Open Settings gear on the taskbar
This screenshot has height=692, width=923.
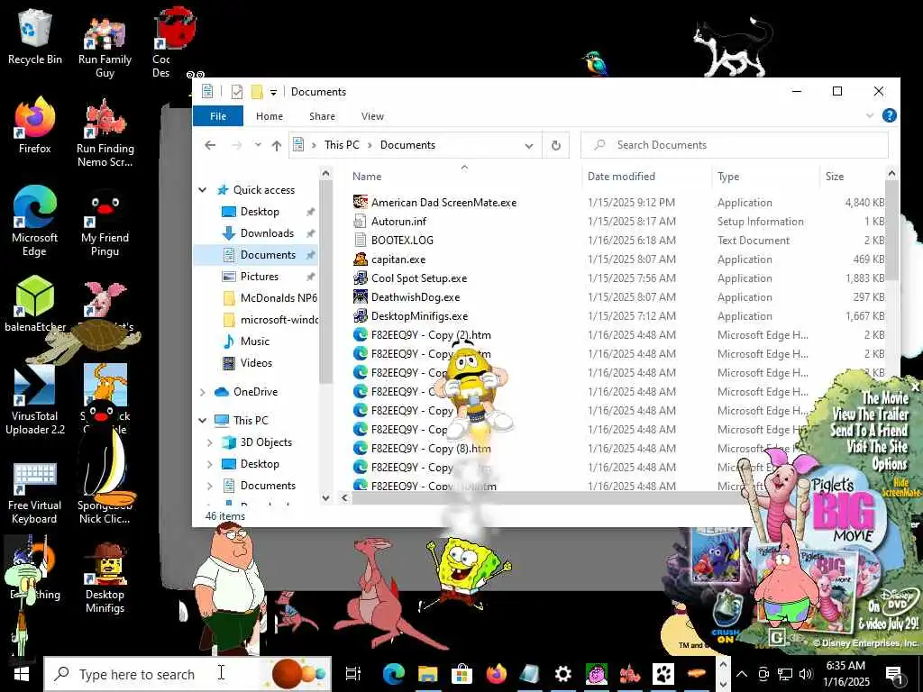pyautogui.click(x=563, y=674)
